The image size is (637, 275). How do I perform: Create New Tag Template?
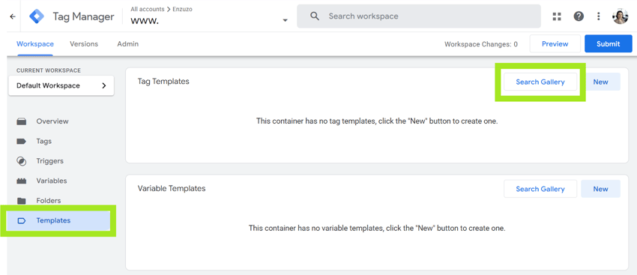pos(600,82)
